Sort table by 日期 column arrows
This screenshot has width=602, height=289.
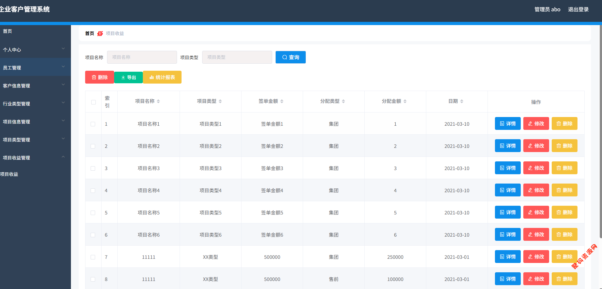[462, 101]
